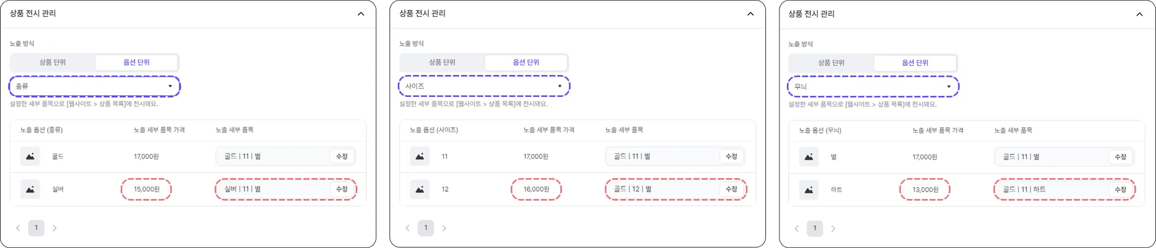The width and height of the screenshot is (1156, 248).
Task: Click 수정 for 실버 | 11 | 별
Action: tap(342, 189)
